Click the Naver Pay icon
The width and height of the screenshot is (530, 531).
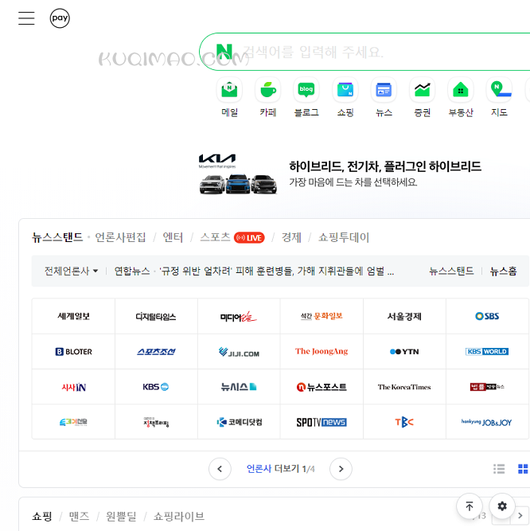pos(60,18)
